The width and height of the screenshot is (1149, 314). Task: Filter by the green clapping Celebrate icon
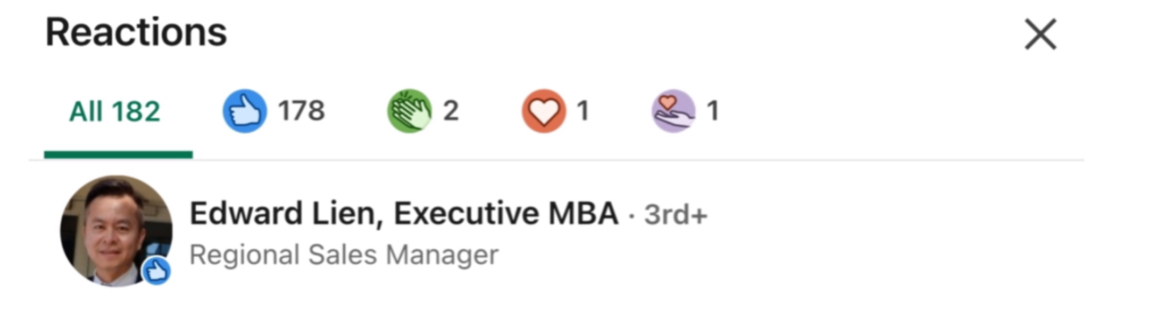point(409,111)
